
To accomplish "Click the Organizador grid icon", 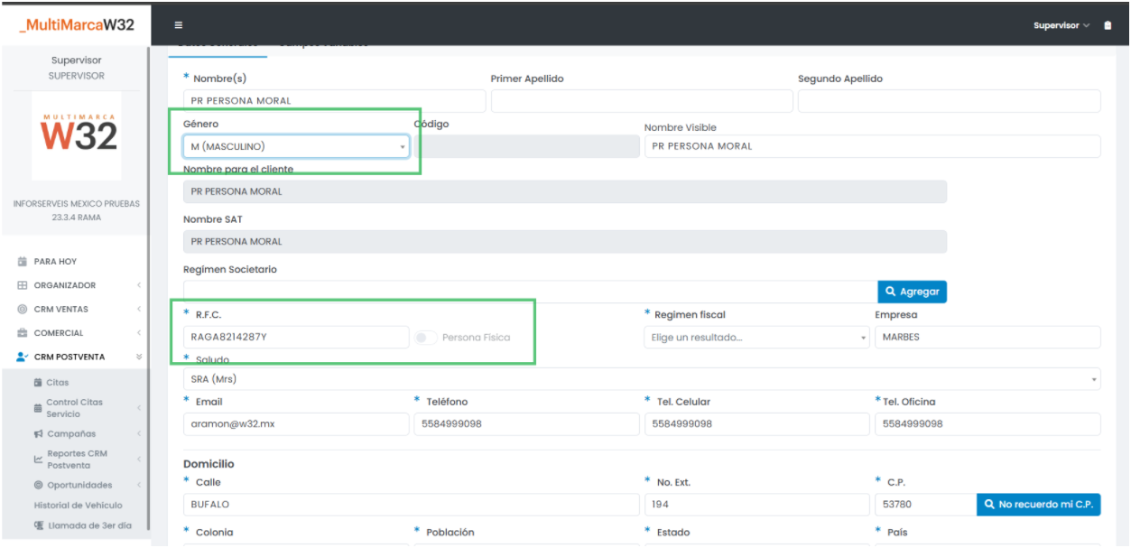I will pos(23,285).
